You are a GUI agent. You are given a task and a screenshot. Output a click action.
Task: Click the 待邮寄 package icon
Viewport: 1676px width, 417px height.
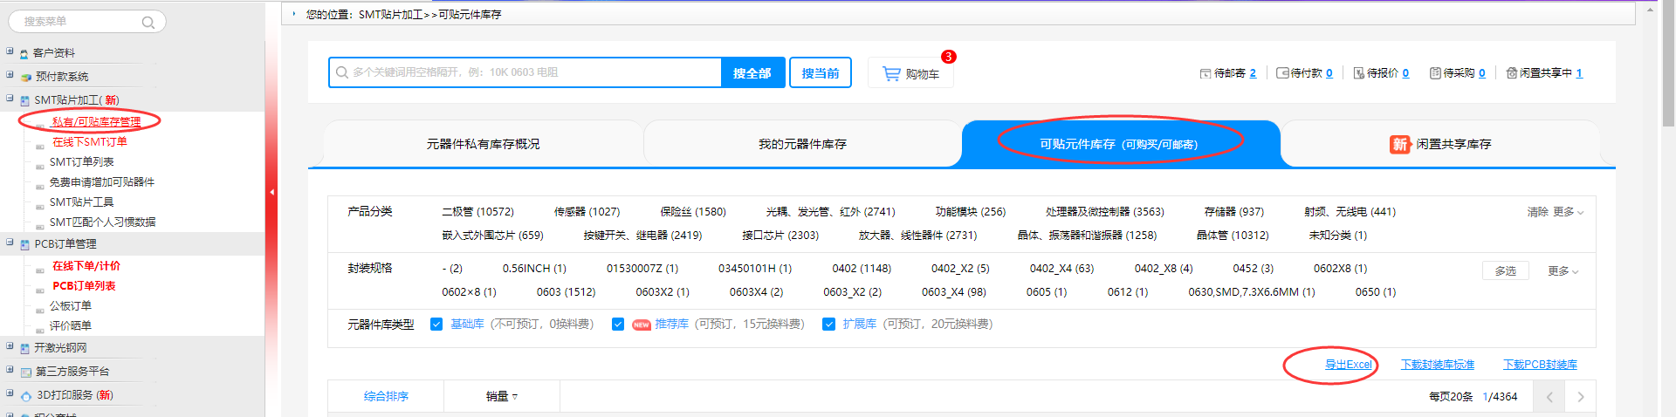(x=1205, y=73)
